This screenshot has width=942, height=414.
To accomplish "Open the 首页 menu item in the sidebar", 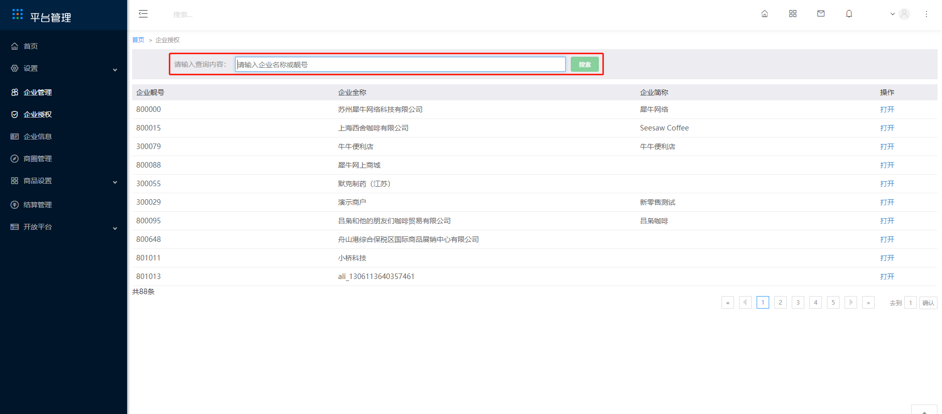I will pyautogui.click(x=63, y=46).
